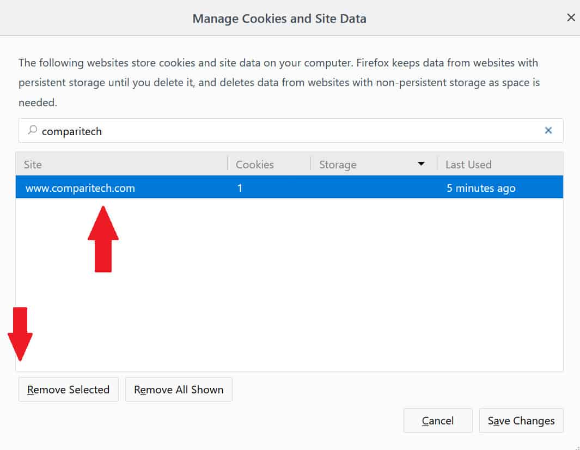The height and width of the screenshot is (450, 580).
Task: Click the dialog resize grip corner
Action: point(577,447)
